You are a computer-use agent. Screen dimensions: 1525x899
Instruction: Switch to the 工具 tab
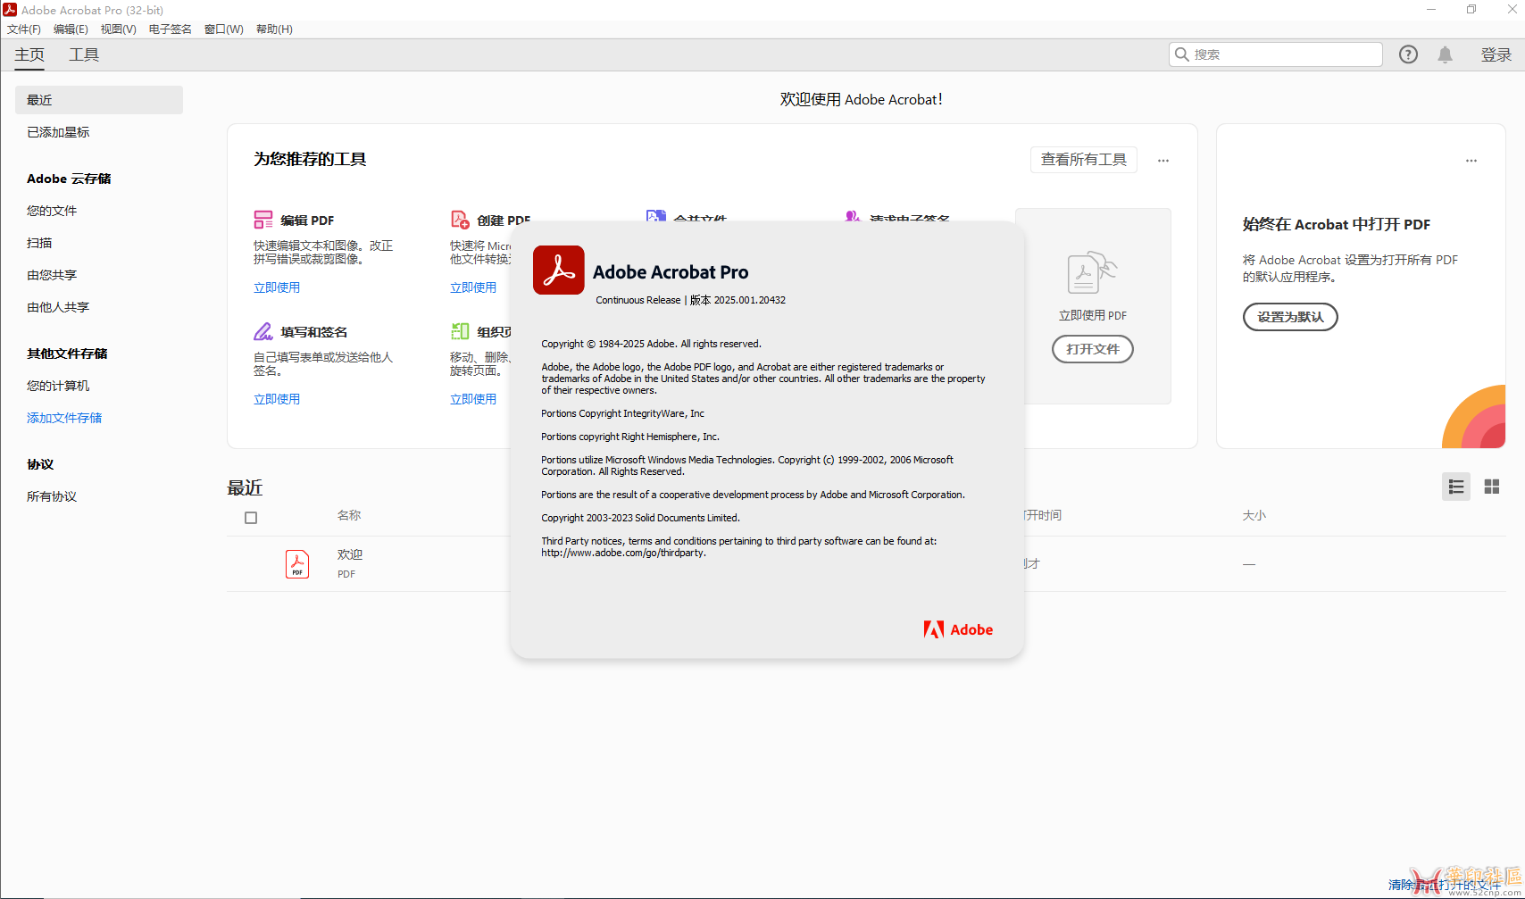84,54
